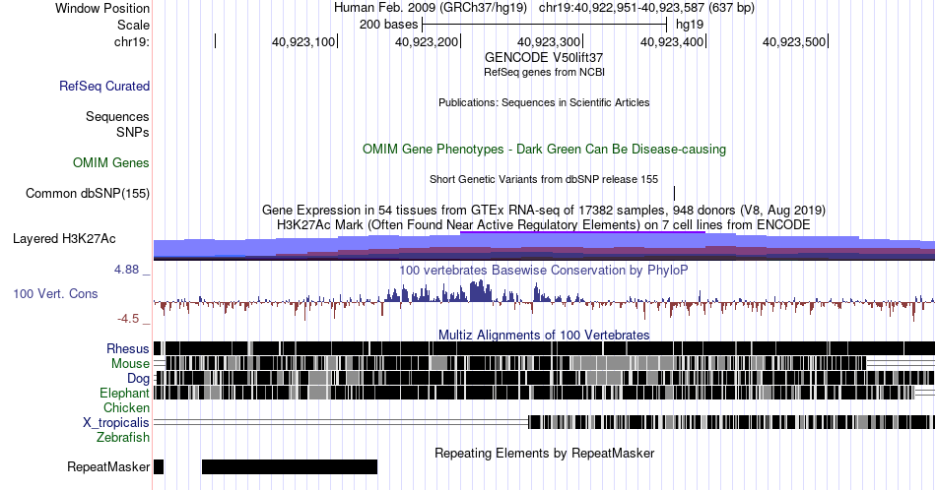Click the chr19:40,922,951-40,923,587 position text
Image resolution: width=936 pixels, height=490 pixels.
coord(646,8)
